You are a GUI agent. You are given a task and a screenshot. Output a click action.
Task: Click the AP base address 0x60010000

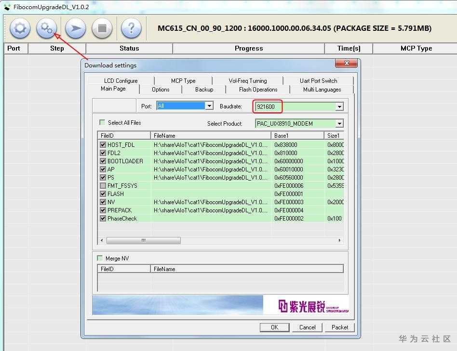289,169
